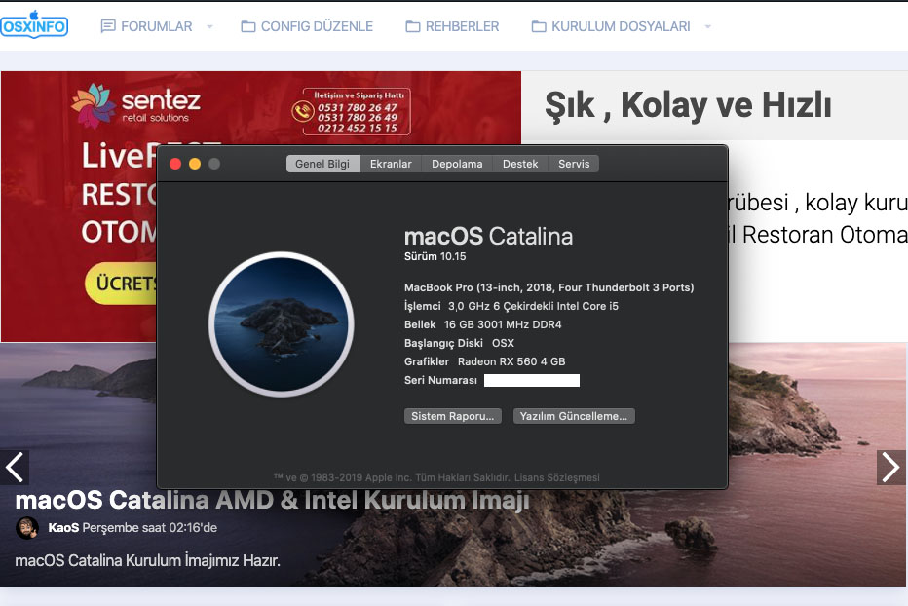Click KaoS user avatar
This screenshot has width=908, height=606.
point(27,528)
